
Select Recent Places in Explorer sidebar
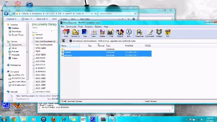click(17, 35)
